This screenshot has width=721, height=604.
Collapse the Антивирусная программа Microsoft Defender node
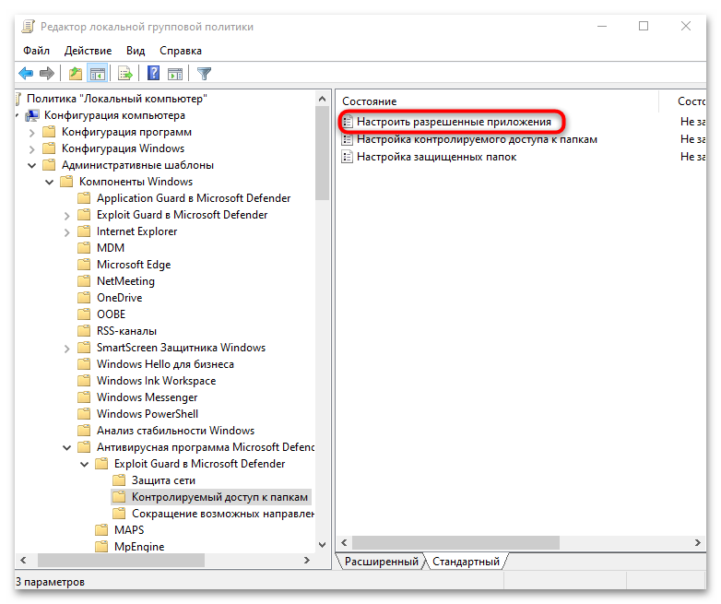tap(66, 447)
